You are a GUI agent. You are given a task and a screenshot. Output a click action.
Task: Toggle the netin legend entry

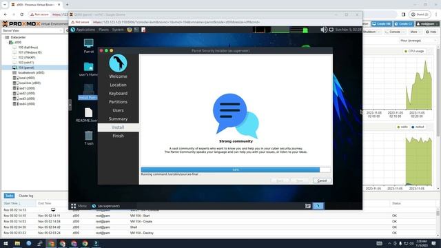[x=402, y=127]
